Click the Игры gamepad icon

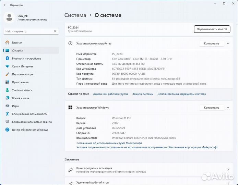pyautogui.click(x=7, y=106)
